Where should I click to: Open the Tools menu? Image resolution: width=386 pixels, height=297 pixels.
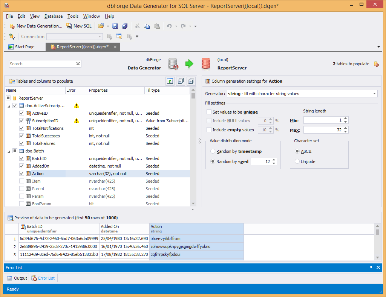coord(73,16)
